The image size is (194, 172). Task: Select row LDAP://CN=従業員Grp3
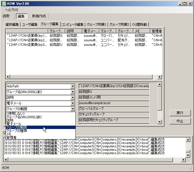[84, 44]
